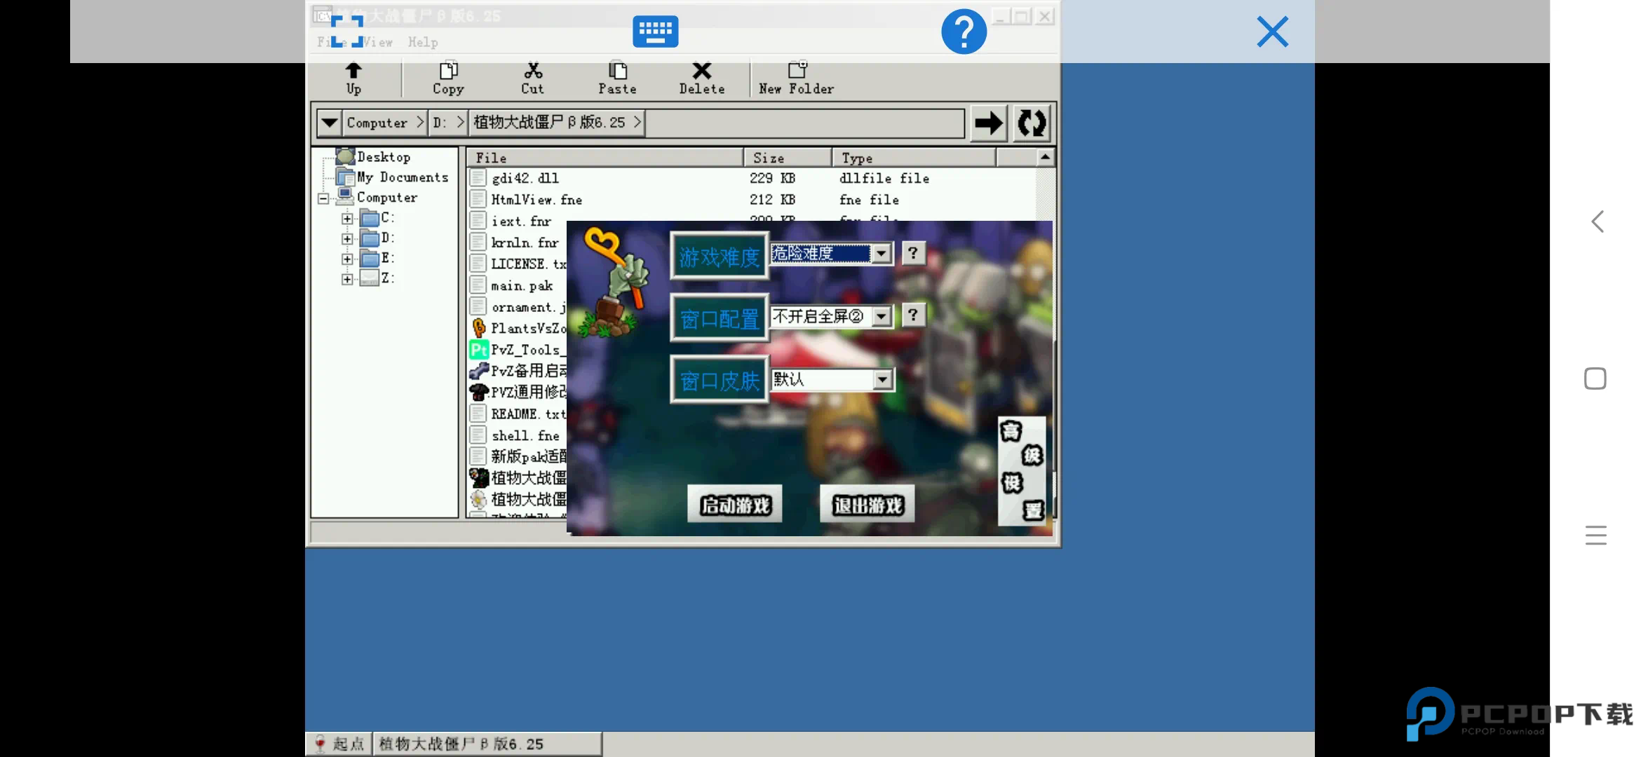Image resolution: width=1641 pixels, height=757 pixels.
Task: Click the Paste toolbar icon
Action: (x=617, y=71)
